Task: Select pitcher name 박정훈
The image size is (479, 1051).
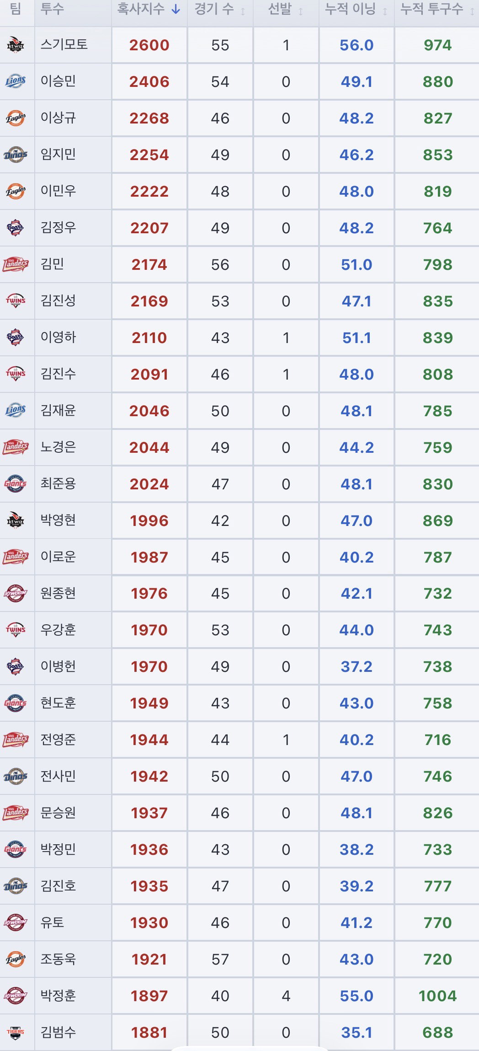Action: point(58,996)
